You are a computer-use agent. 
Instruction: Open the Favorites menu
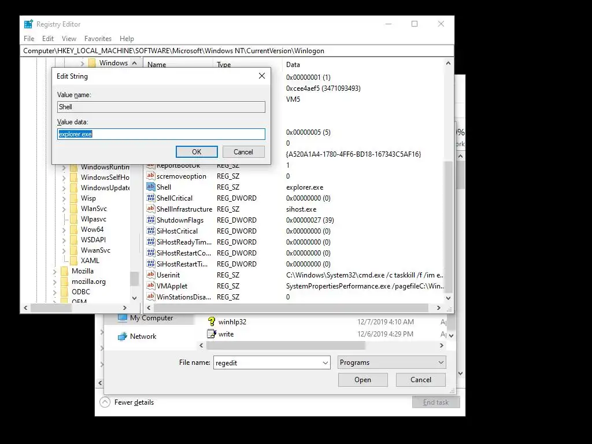coord(98,39)
